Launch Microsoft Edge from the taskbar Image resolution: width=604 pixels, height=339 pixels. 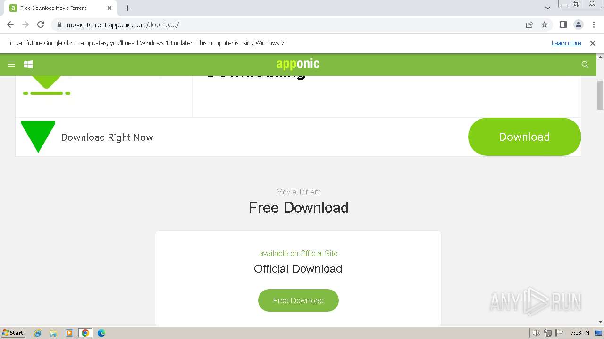[x=101, y=333]
